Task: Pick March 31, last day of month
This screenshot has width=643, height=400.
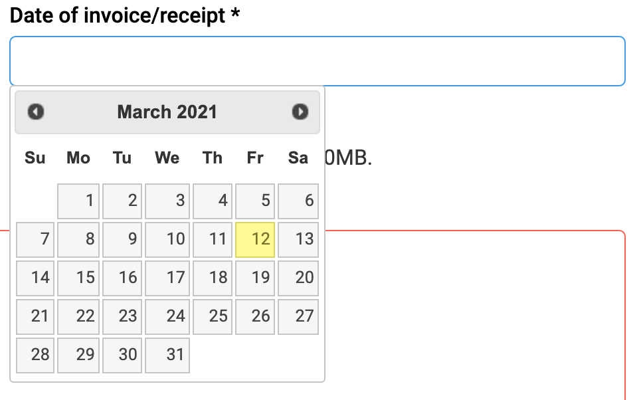Action: coord(167,355)
